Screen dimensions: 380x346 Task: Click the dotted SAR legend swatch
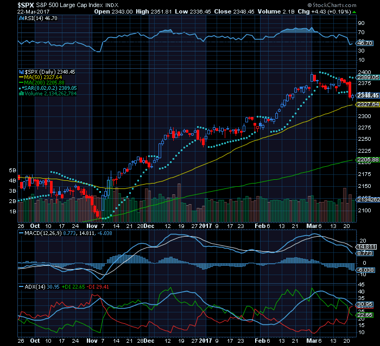click(x=21, y=88)
